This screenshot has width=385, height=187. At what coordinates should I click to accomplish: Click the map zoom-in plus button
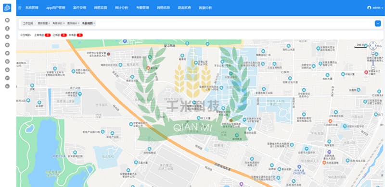(x=373, y=52)
